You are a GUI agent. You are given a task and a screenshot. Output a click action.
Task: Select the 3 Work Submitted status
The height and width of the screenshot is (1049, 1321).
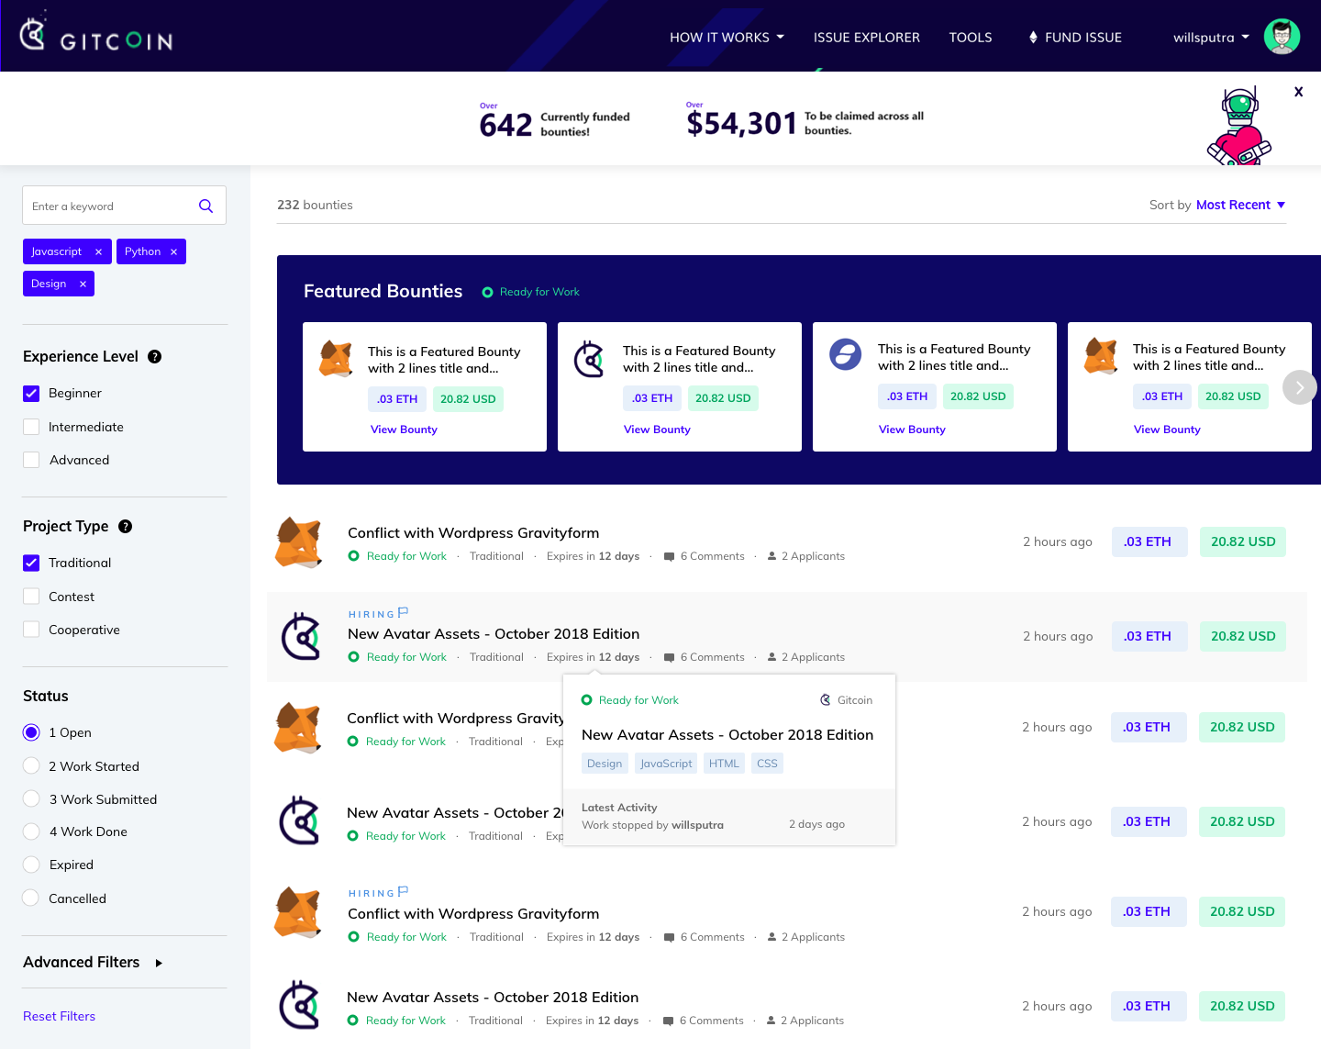[x=31, y=799]
